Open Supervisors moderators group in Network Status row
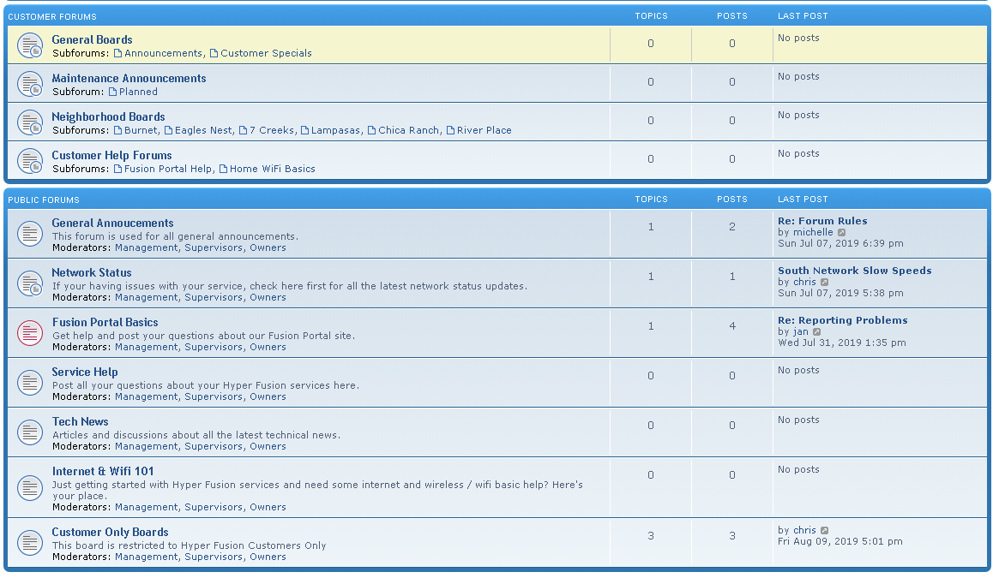The width and height of the screenshot is (993, 584). (214, 297)
